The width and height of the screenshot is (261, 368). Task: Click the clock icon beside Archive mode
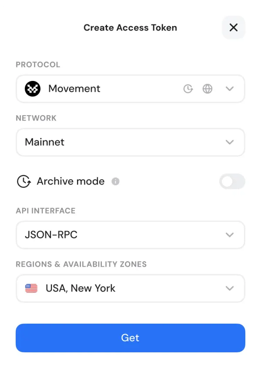click(24, 181)
